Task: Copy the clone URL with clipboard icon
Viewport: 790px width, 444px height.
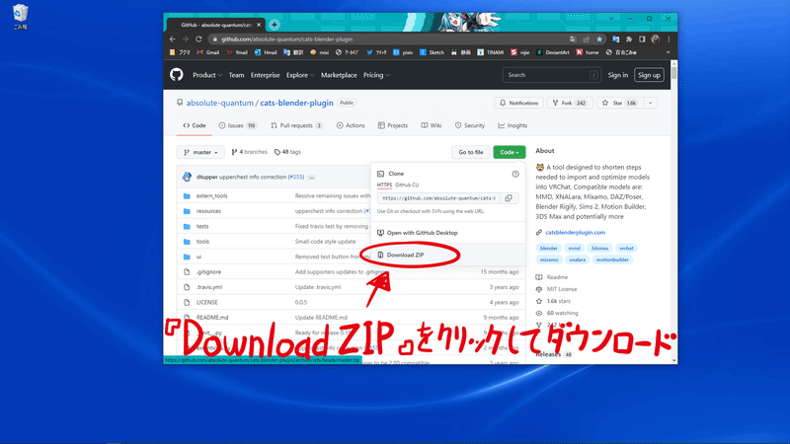Action: tap(509, 198)
